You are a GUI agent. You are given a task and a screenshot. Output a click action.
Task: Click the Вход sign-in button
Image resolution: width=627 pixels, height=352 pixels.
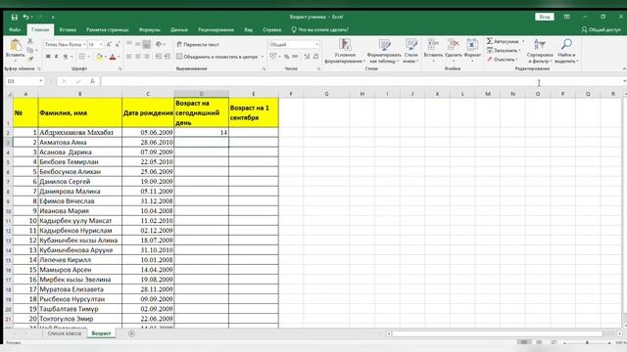pyautogui.click(x=545, y=17)
